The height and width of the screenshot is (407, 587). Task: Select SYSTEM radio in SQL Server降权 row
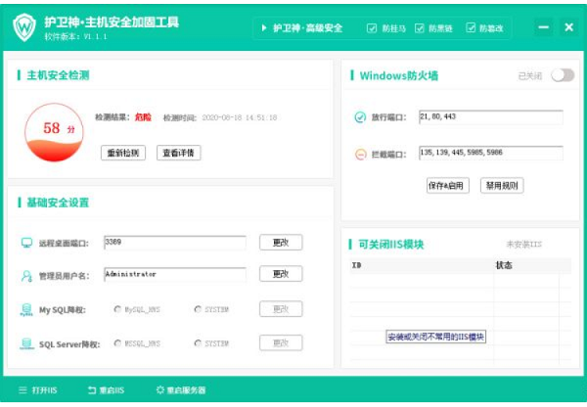click(x=198, y=343)
